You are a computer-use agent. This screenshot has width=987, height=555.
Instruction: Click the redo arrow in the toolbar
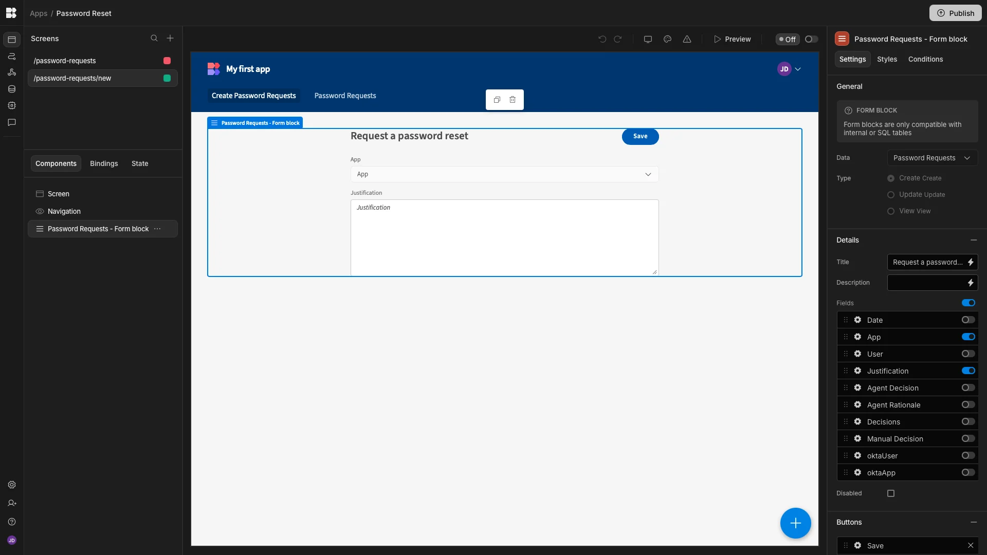coord(618,39)
